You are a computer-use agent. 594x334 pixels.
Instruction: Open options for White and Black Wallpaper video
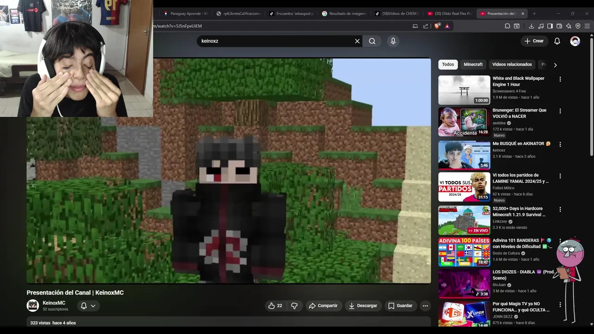click(560, 79)
